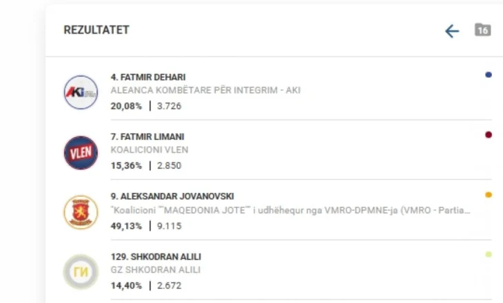Click the orange dot for Aleksandar Jovanovski
This screenshot has height=303, width=503.
pos(489,195)
